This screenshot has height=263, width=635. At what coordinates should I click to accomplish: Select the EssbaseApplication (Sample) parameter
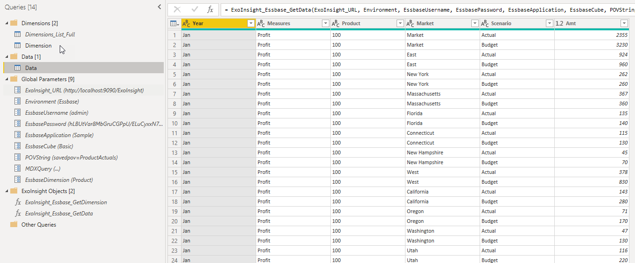[59, 135]
